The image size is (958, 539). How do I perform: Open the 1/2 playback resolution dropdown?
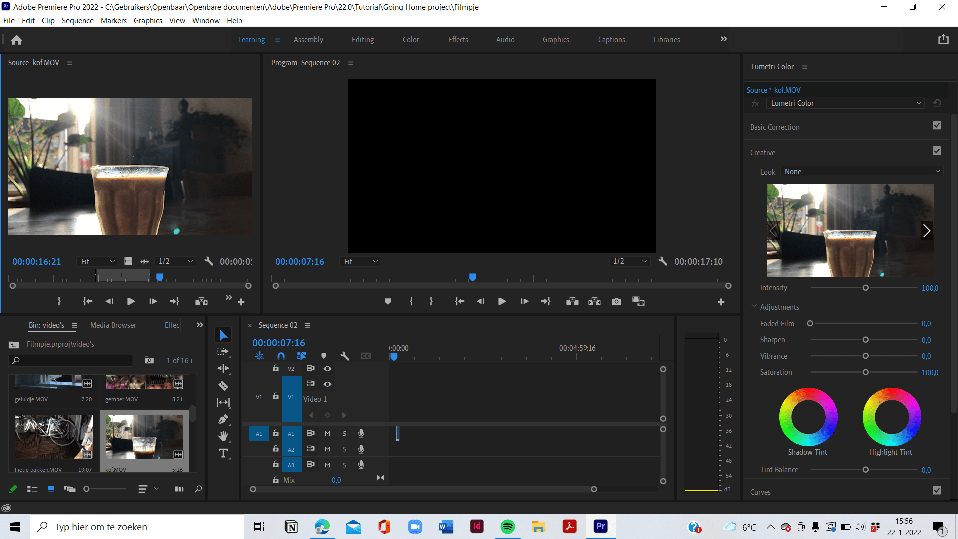630,261
